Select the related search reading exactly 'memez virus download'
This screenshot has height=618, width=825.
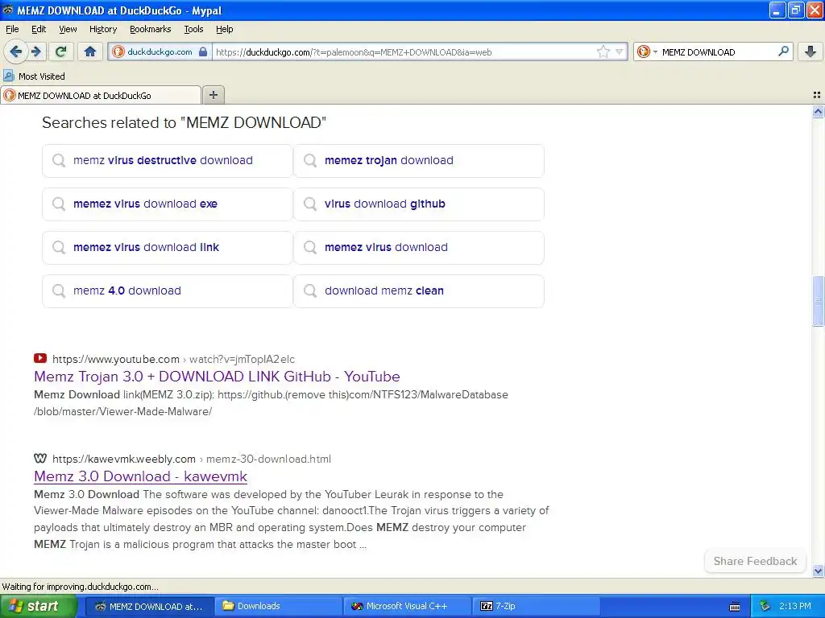(x=419, y=248)
